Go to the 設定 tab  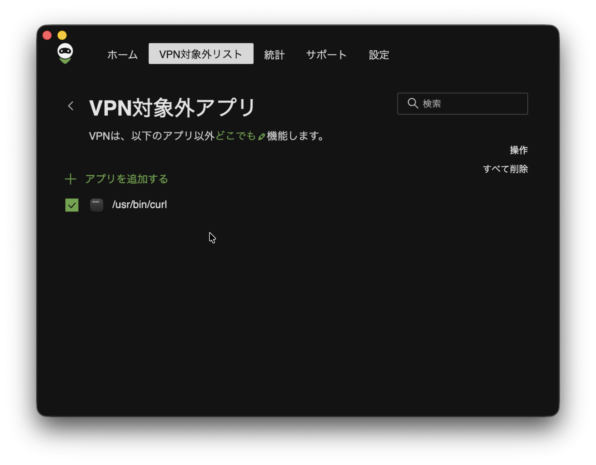pos(379,54)
